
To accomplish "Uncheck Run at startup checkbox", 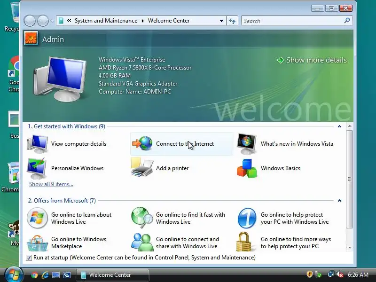I will [29, 258].
